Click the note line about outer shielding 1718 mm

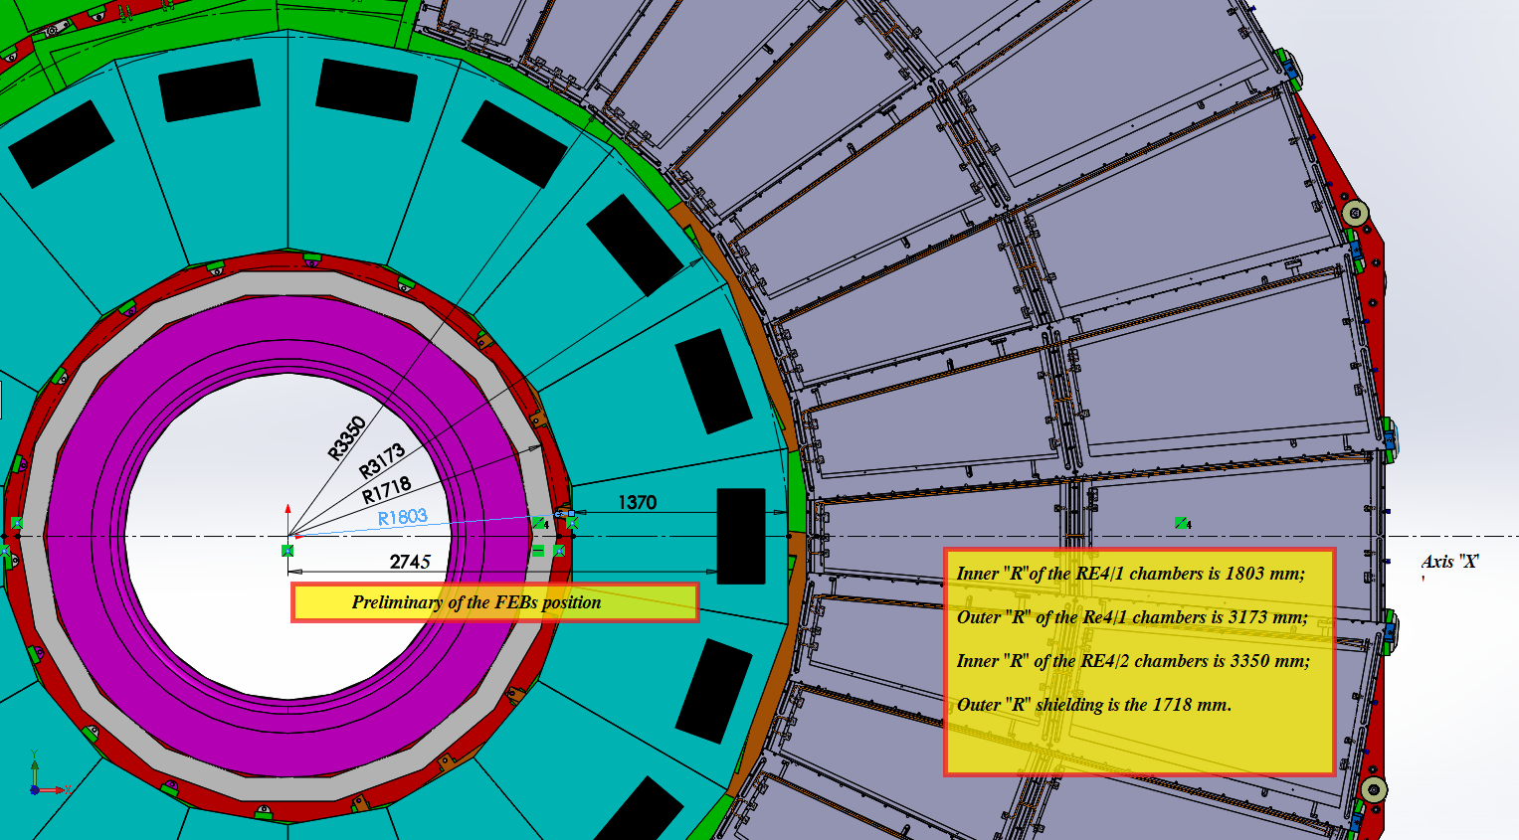click(x=1093, y=705)
